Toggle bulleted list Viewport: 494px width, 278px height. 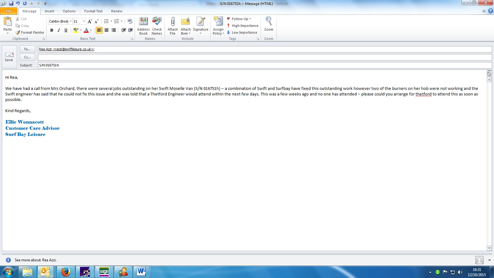click(106, 21)
